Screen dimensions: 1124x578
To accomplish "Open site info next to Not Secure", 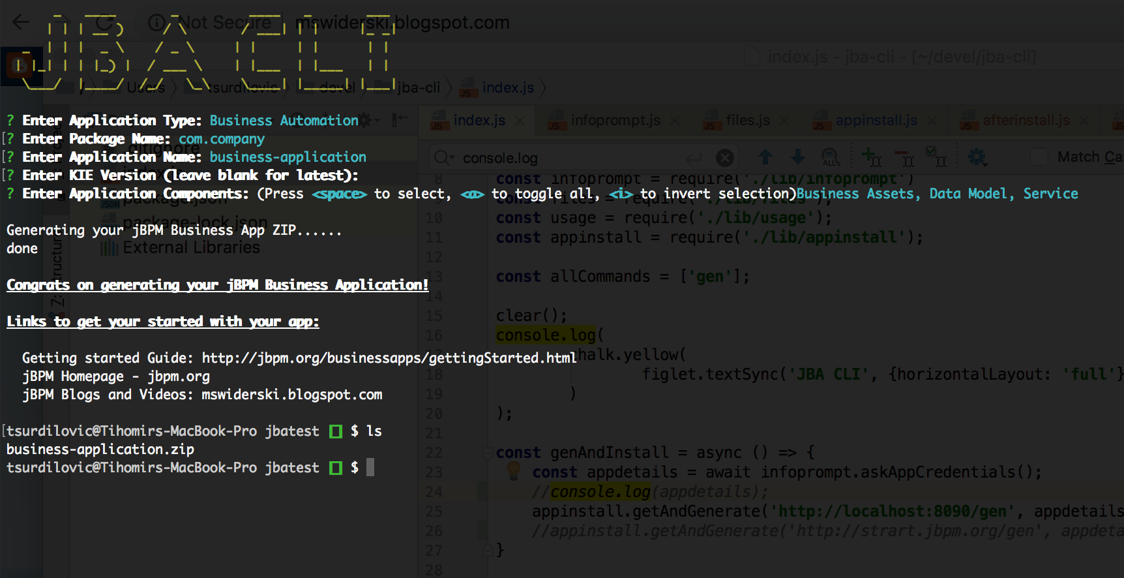I will tap(156, 23).
